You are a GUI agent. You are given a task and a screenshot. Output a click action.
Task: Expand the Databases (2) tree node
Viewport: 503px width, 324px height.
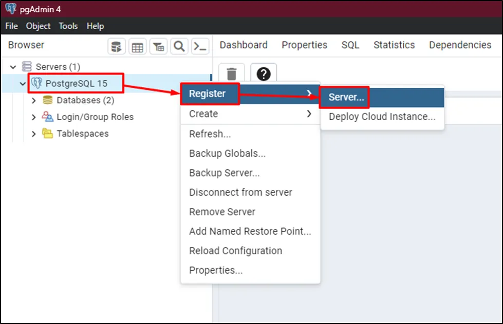tap(34, 101)
